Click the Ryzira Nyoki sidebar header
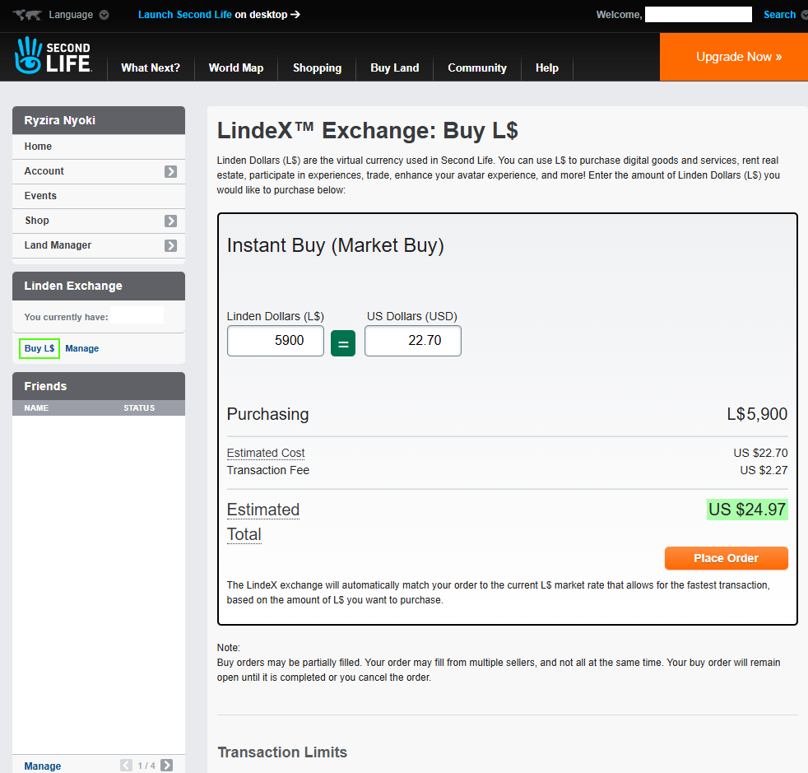808x773 pixels. [x=99, y=121]
